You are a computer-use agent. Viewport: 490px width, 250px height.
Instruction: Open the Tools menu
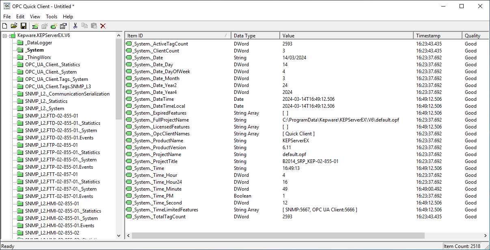[x=51, y=17]
